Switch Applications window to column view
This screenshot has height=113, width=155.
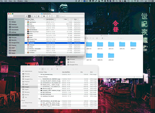32,16
